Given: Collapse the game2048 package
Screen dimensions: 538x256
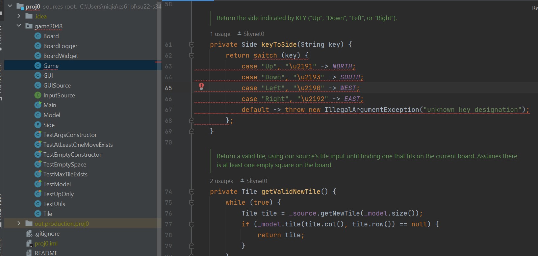Looking at the screenshot, I should [x=19, y=26].
